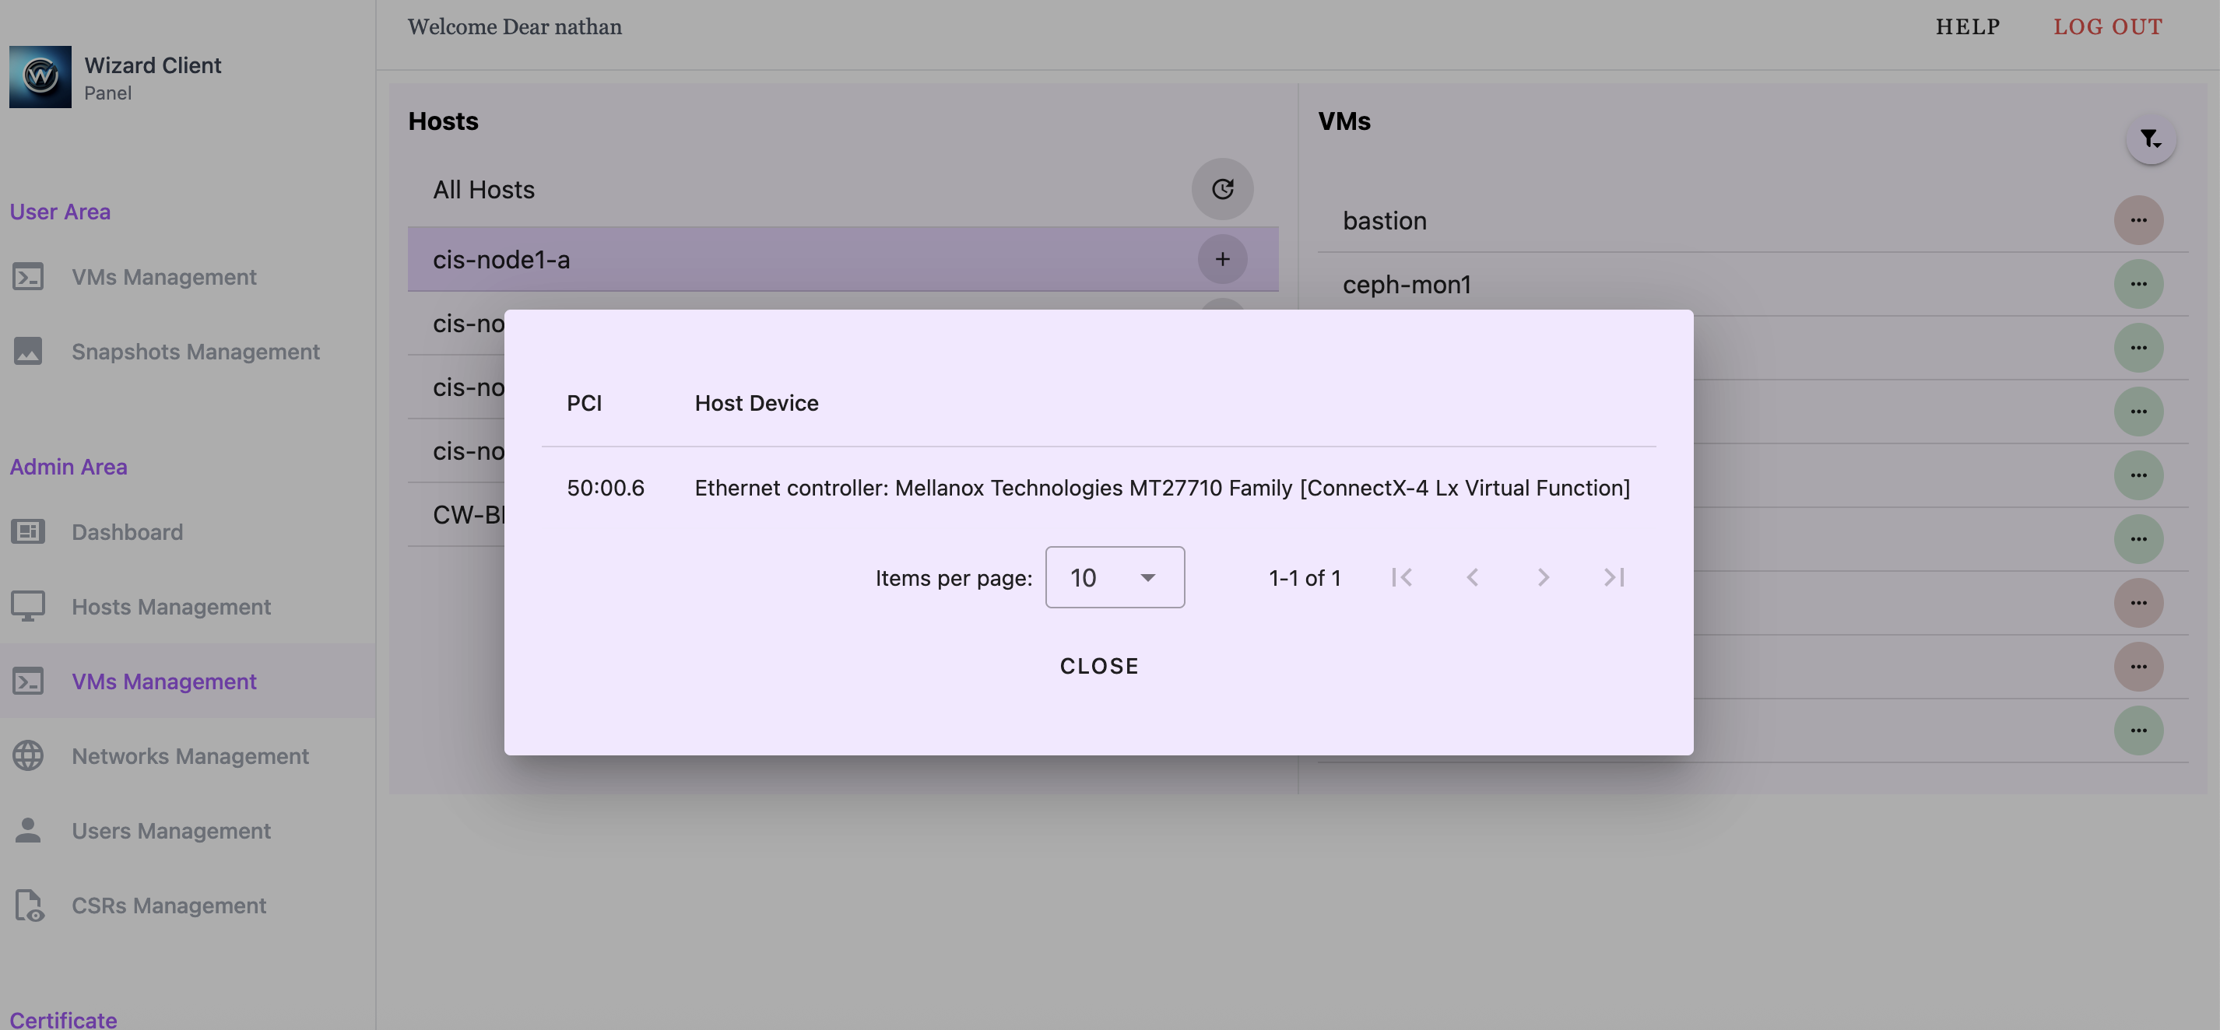Go to the next page of devices
2220x1030 pixels.
click(x=1543, y=577)
